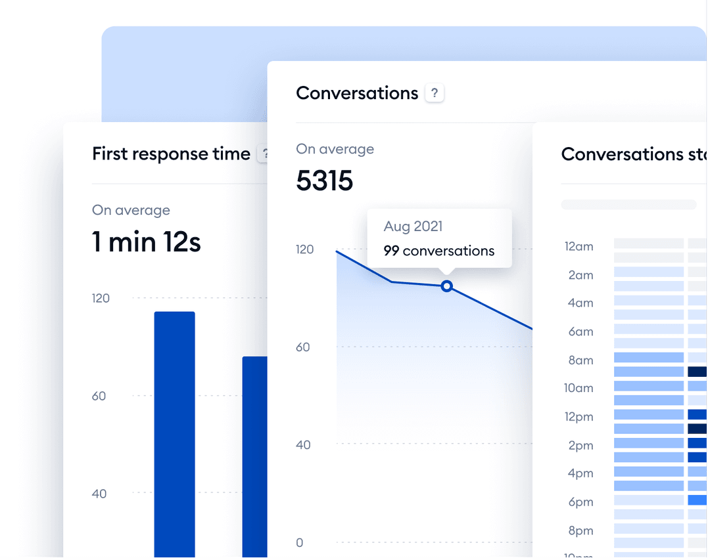
Task: Click the 1 min 12s average label
Action: pos(146,242)
